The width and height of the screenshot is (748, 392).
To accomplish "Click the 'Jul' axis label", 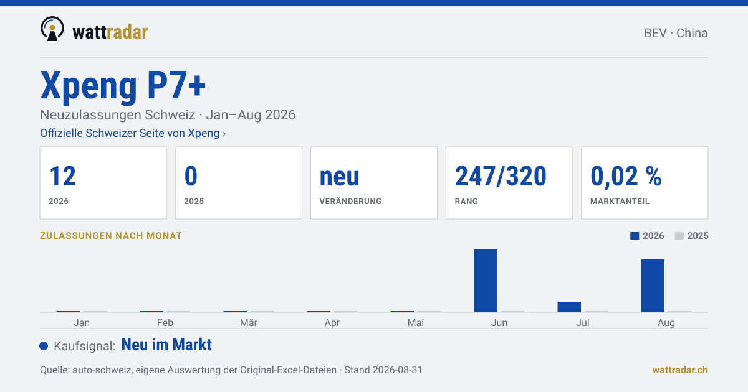I will point(583,322).
